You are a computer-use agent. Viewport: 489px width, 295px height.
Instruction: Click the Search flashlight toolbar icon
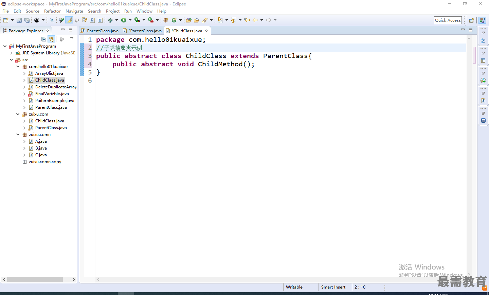point(205,20)
